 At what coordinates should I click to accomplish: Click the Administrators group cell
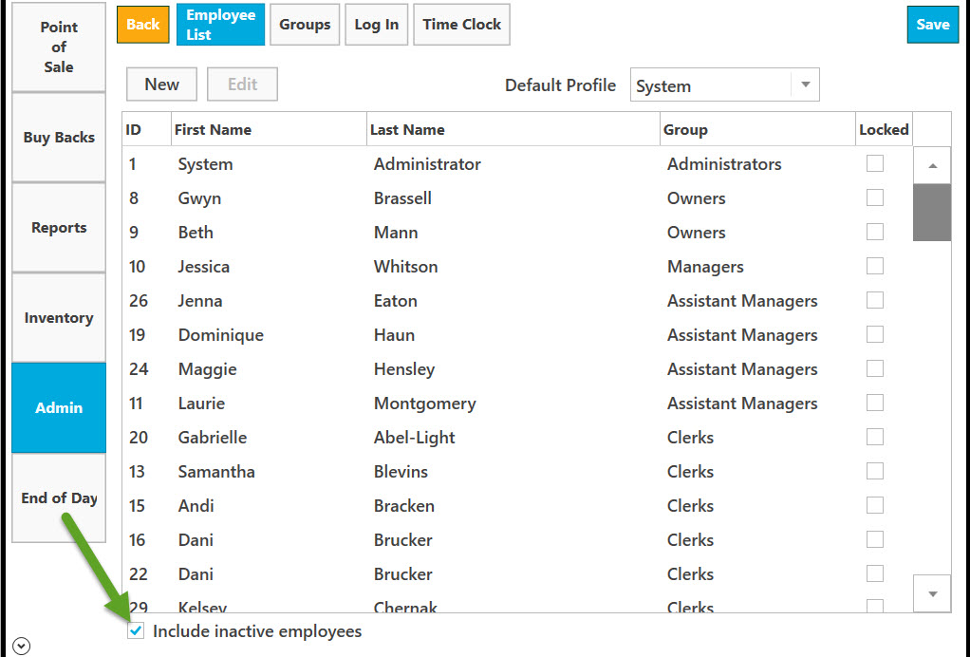tap(724, 164)
